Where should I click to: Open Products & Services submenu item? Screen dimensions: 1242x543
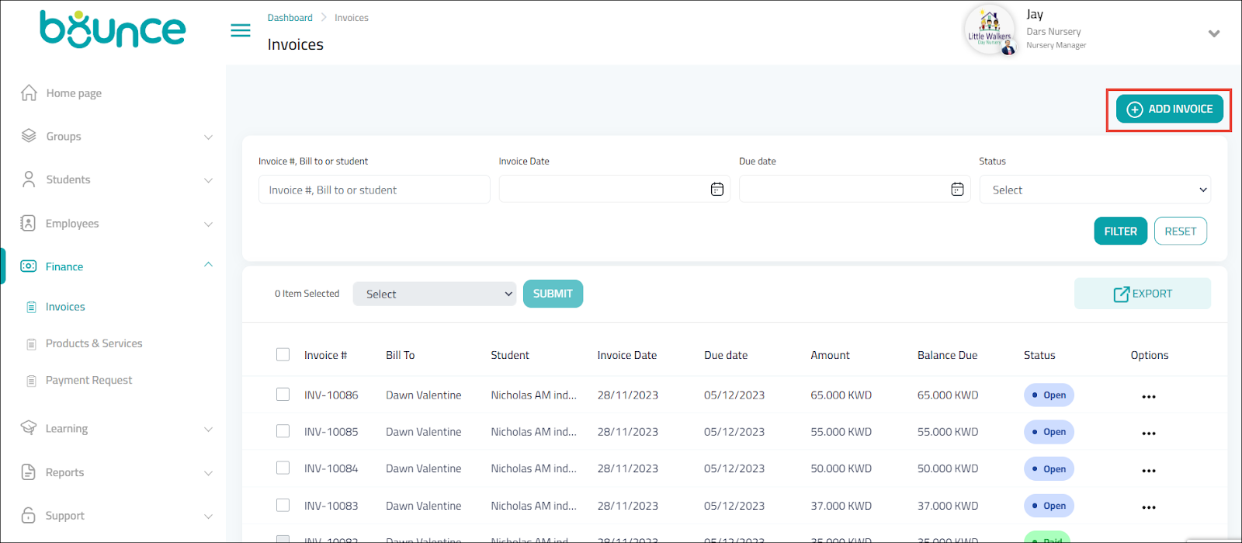click(x=94, y=343)
